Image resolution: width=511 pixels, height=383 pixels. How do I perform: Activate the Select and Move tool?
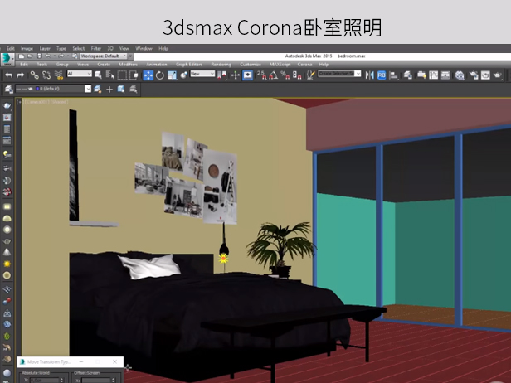(148, 75)
